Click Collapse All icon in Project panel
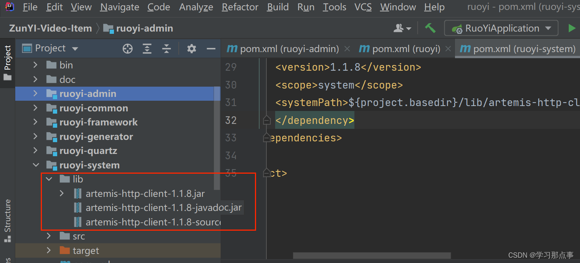 pyautogui.click(x=167, y=48)
